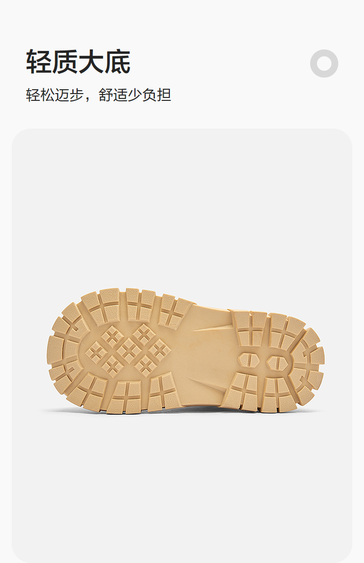Click the 底 character in the heading
This screenshot has height=563, width=364.
[x=117, y=62]
